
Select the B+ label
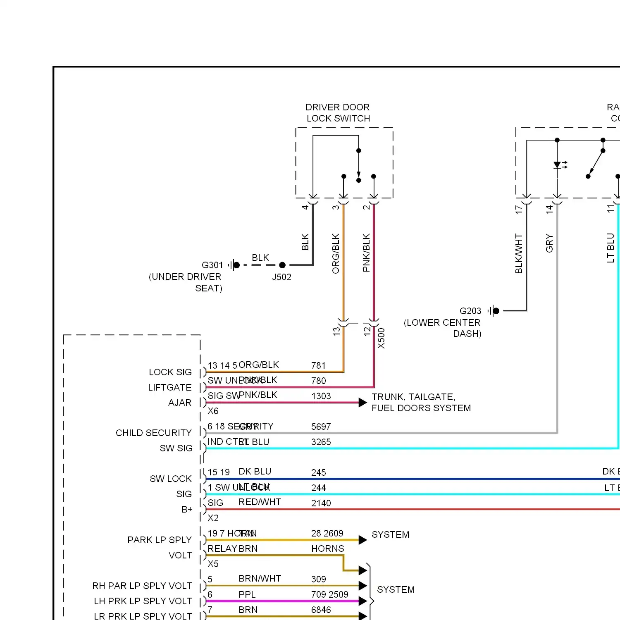pos(187,509)
